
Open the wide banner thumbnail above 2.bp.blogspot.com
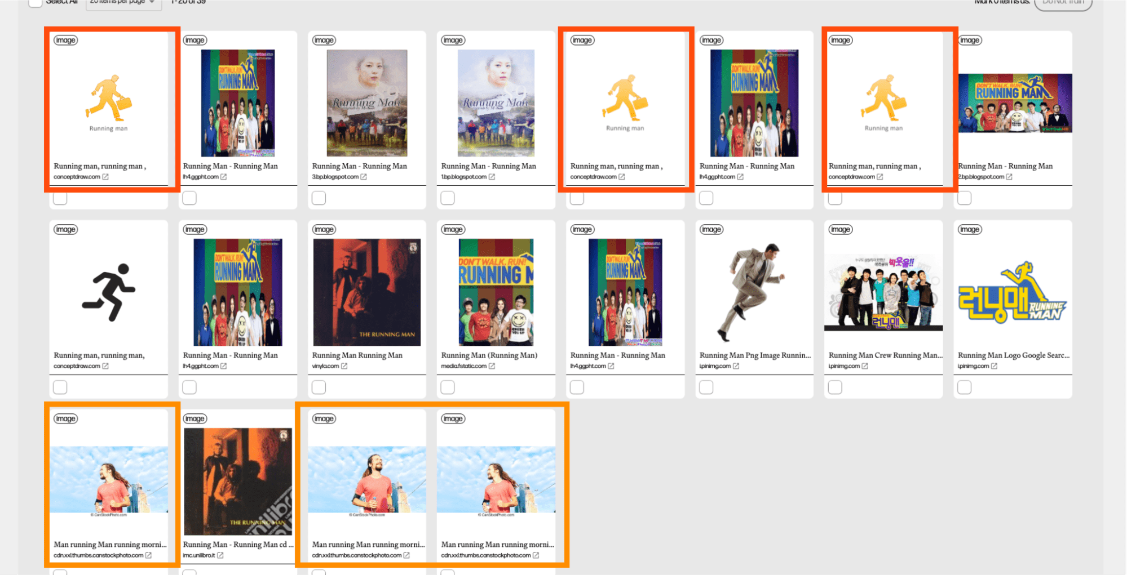pos(1015,103)
